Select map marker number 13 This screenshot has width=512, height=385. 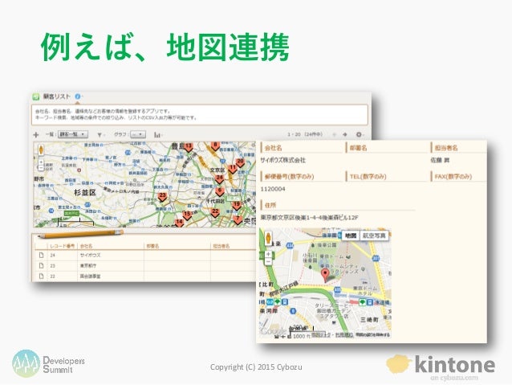point(189,147)
